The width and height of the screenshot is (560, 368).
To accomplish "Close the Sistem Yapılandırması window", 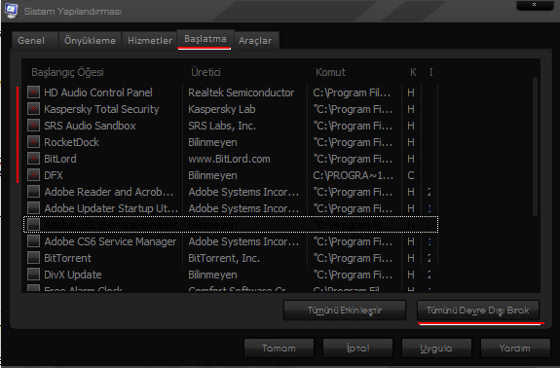I will pyautogui.click(x=534, y=5).
